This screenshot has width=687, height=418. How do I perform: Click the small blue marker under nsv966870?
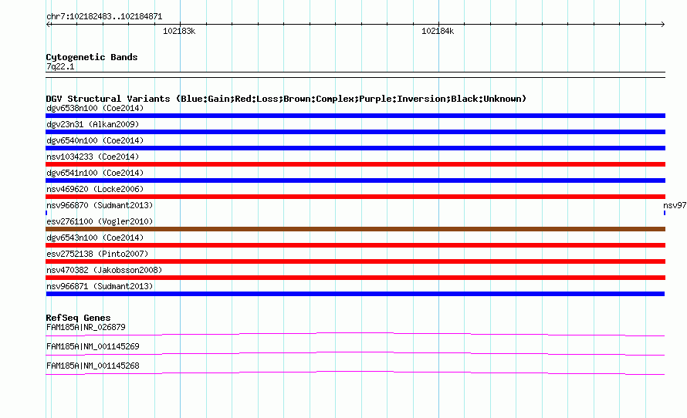(46, 213)
